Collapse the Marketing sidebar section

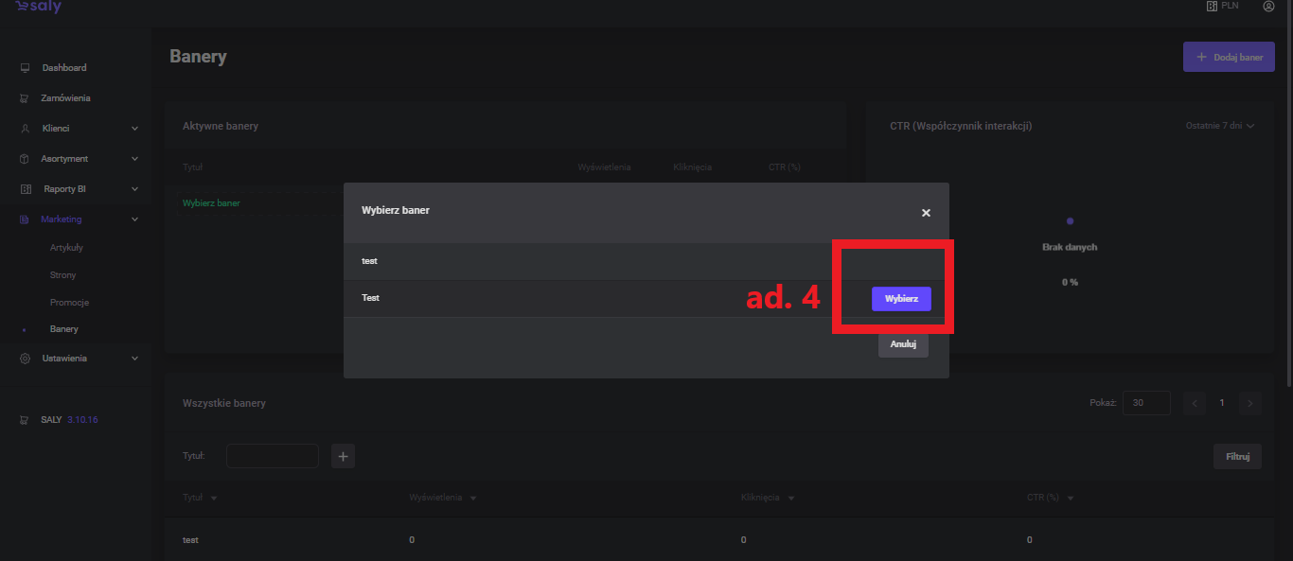click(x=134, y=219)
